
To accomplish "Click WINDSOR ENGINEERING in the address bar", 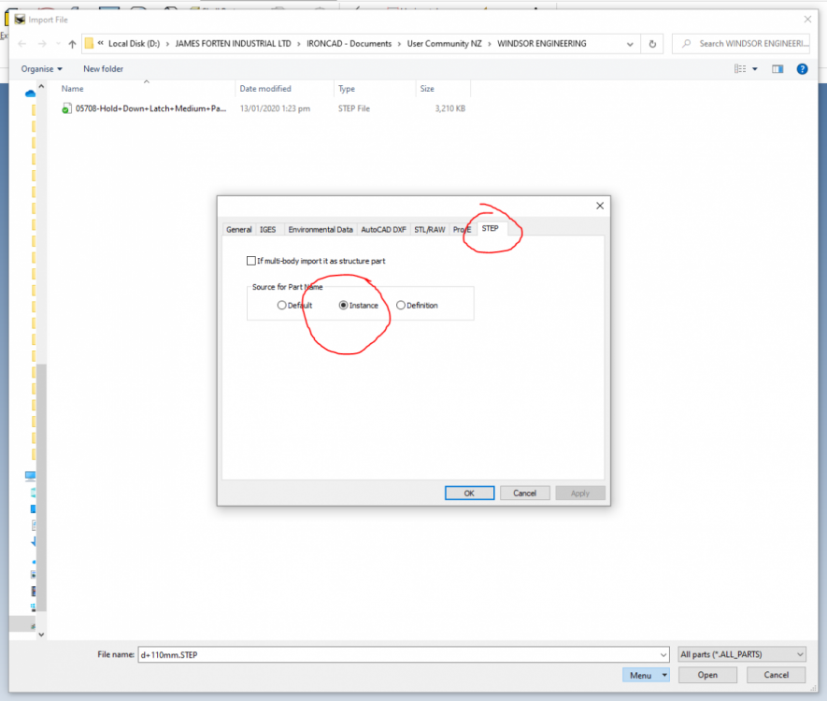I will click(542, 44).
